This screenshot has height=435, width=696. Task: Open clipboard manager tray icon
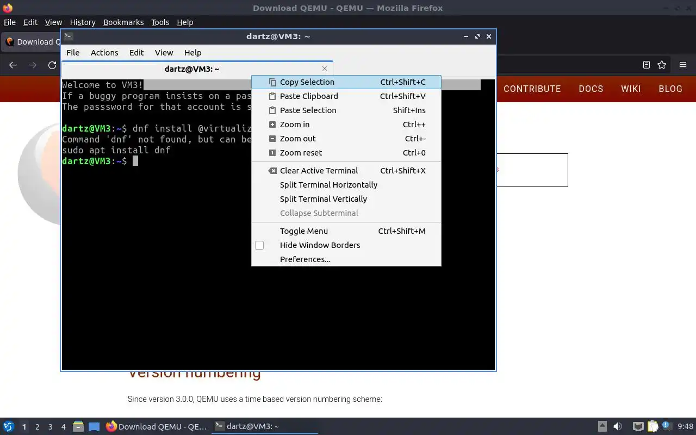(x=652, y=426)
